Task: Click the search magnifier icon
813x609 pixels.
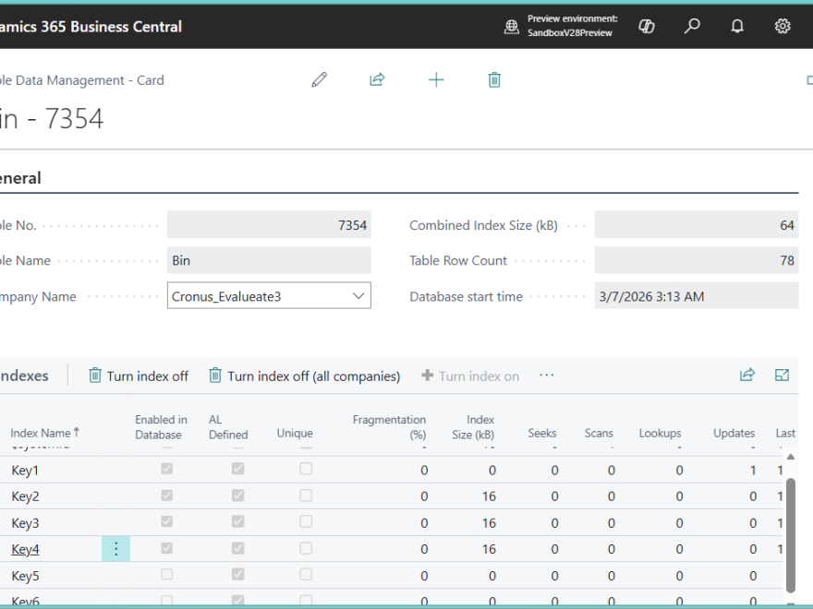Action: 692,26
